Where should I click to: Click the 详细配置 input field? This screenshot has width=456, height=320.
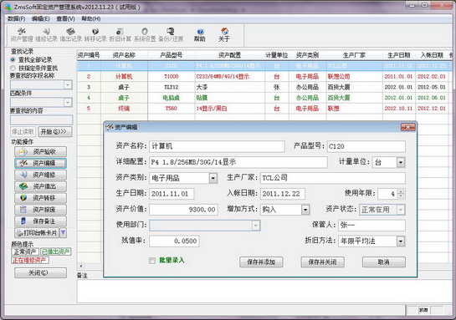coord(238,162)
